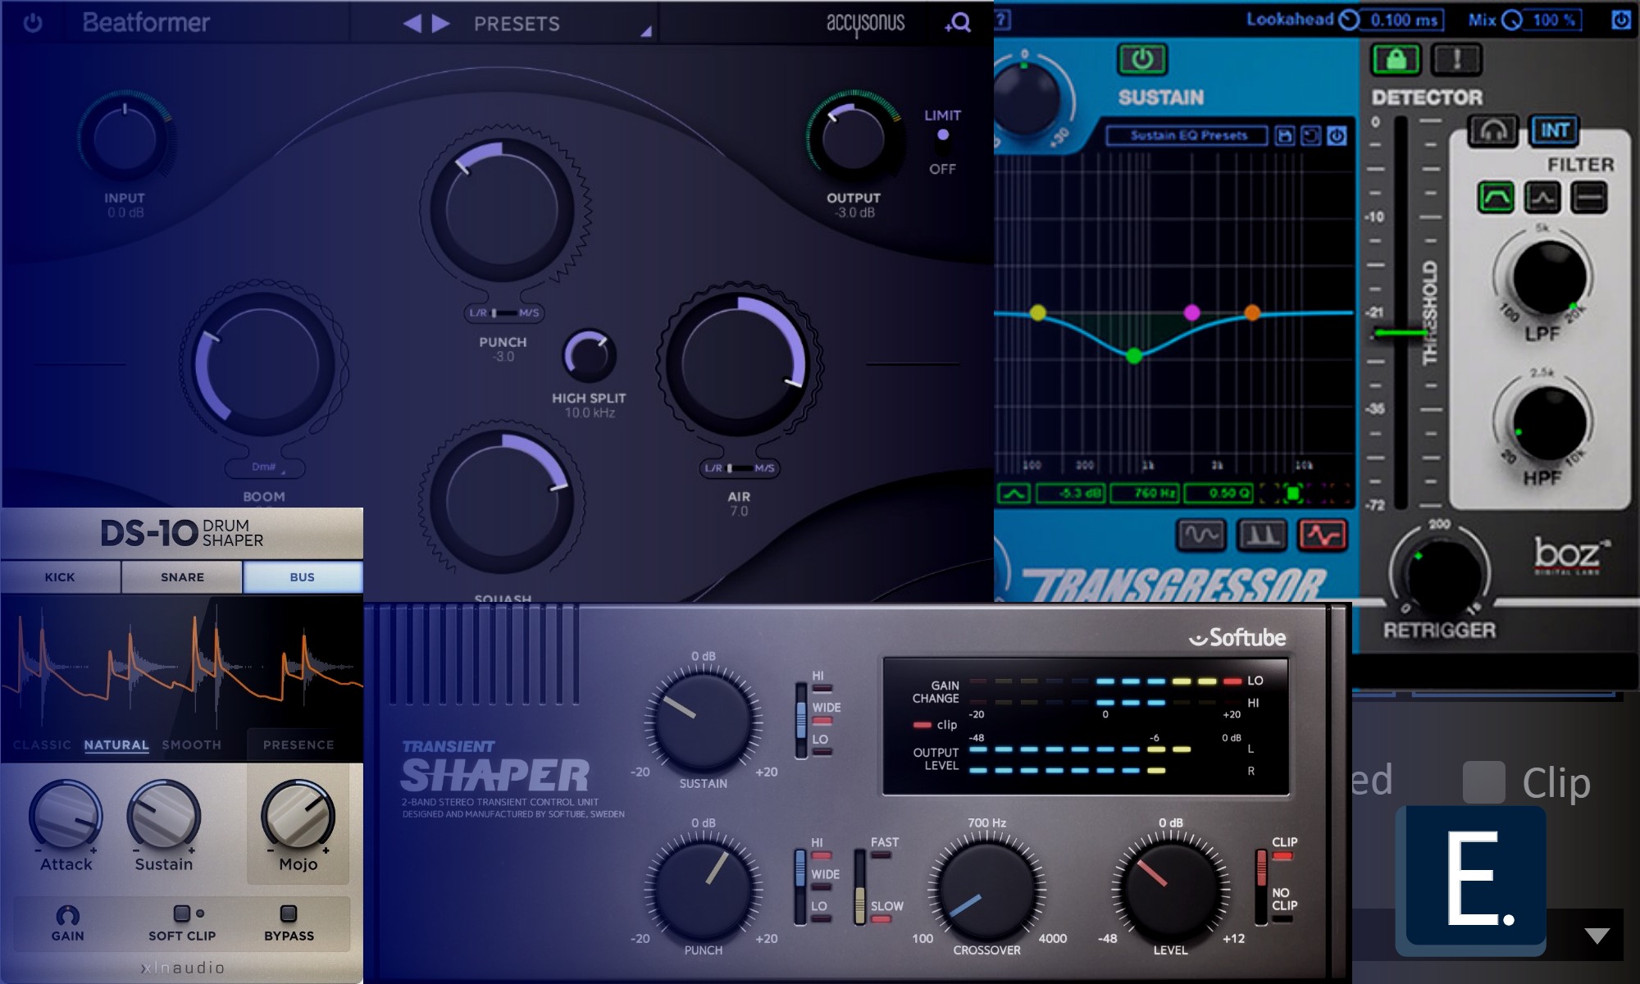1640x984 pixels.
Task: Toggle the Beatformer power icon
Action: click(33, 23)
